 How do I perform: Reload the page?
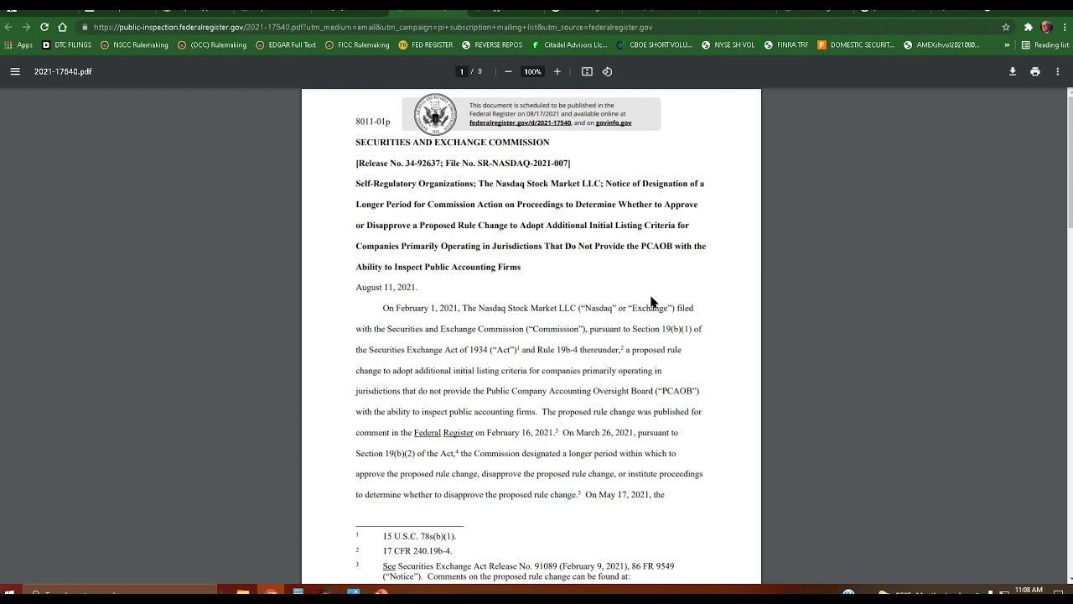(x=44, y=27)
